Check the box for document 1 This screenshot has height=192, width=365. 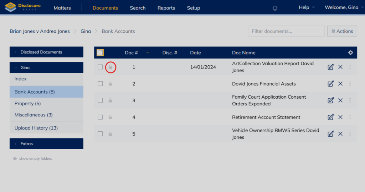[x=100, y=67]
